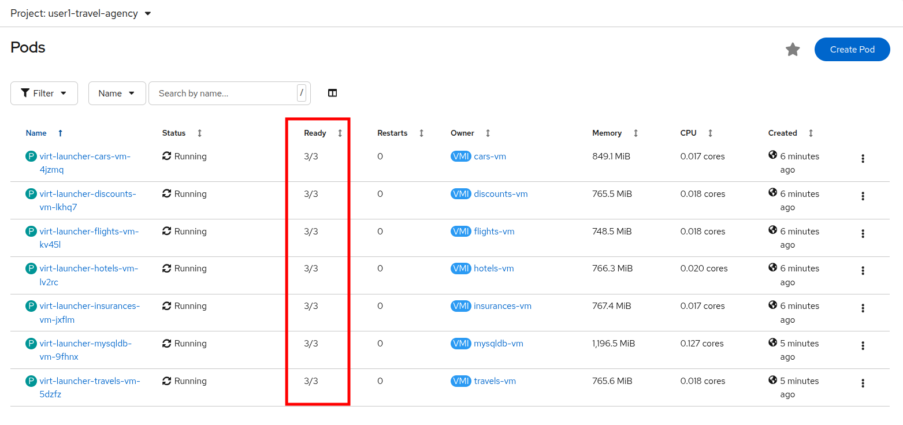Viewport: 903px width, 425px height.
Task: Sort pods by Memory column icon
Action: (x=636, y=133)
